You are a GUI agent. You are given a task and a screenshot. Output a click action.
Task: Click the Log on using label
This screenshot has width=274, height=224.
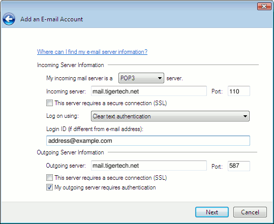pyautogui.click(x=63, y=116)
